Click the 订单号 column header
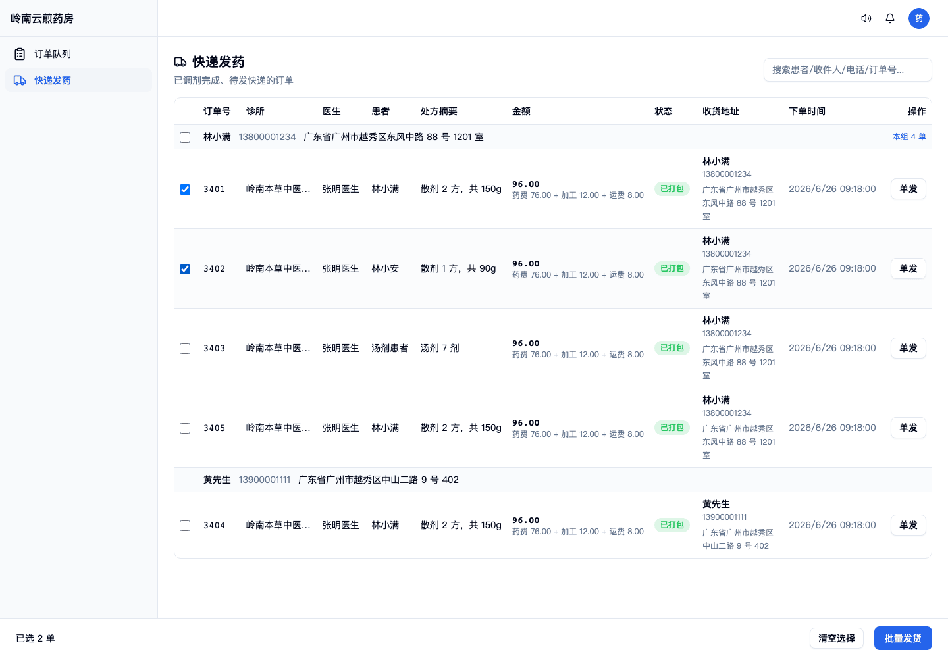The height and width of the screenshot is (658, 948). coord(217,111)
